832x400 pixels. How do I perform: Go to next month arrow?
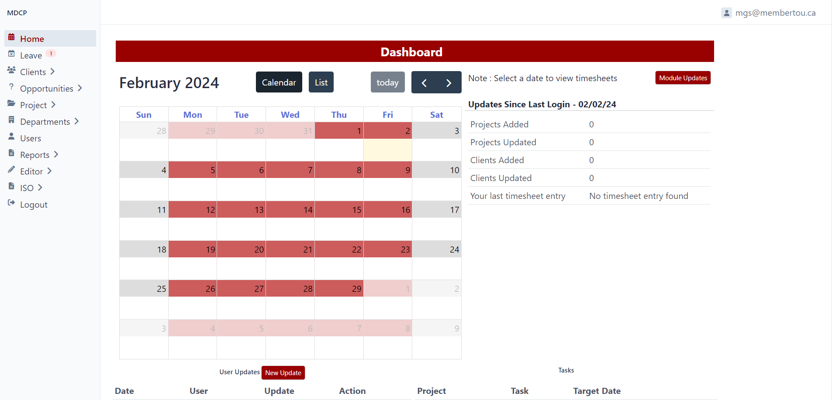pyautogui.click(x=449, y=83)
